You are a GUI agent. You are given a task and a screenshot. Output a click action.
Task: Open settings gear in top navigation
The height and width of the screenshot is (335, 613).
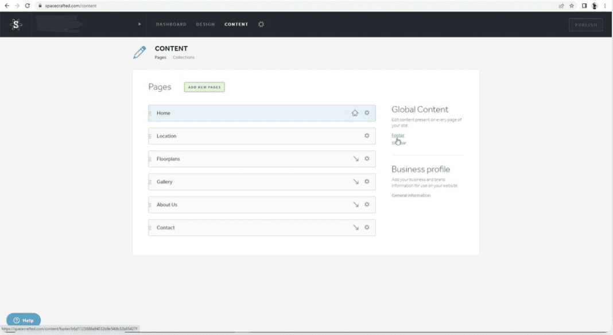click(261, 25)
